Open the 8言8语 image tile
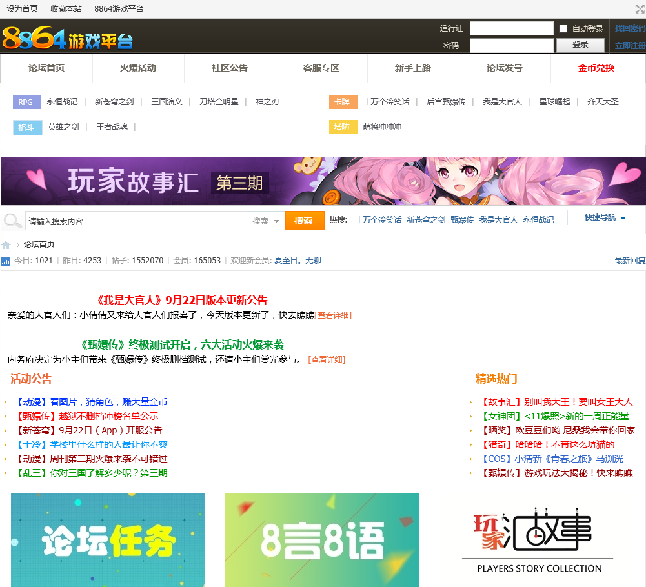The width and height of the screenshot is (646, 587). (322, 540)
